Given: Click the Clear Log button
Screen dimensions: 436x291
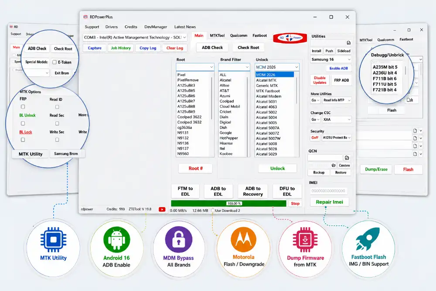Looking at the screenshot, I should 175,48.
